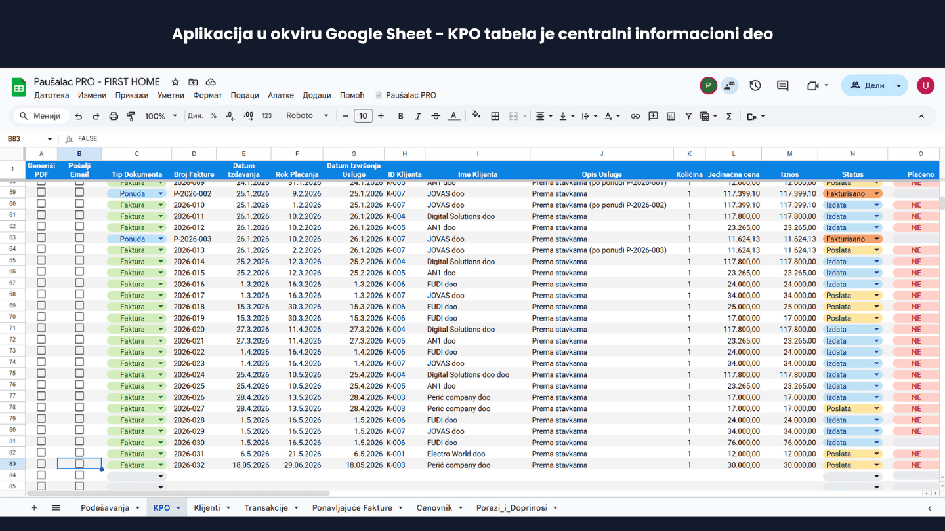The image size is (945, 531).
Task: Open the Roboto font dropdown
Action: tap(307, 115)
